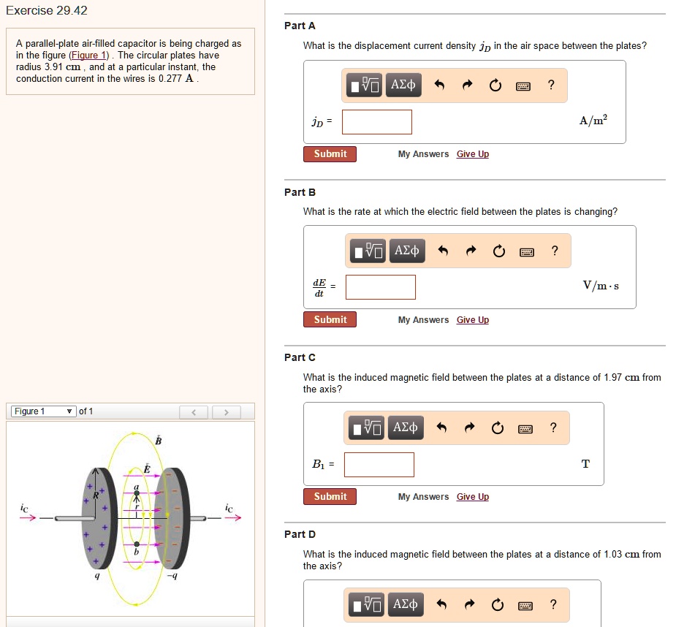
Task: Submit the answer for Part A
Action: (330, 154)
